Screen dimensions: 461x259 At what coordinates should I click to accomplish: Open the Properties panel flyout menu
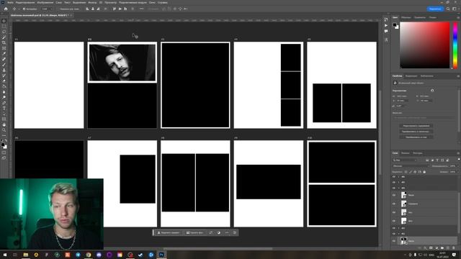point(458,76)
